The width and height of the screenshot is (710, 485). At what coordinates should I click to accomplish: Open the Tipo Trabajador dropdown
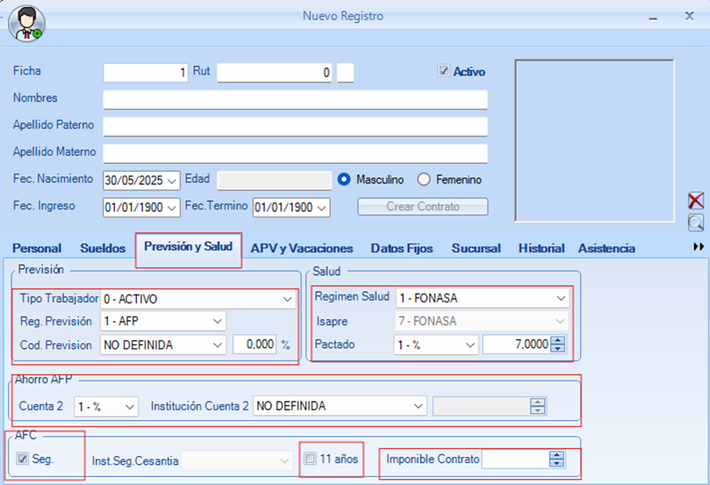click(287, 300)
